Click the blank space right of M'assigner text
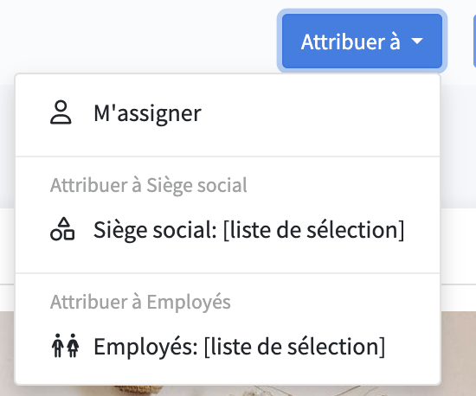476x396 pixels. click(320, 113)
